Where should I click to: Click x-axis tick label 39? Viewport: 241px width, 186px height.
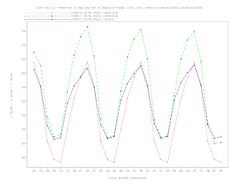(121, 171)
